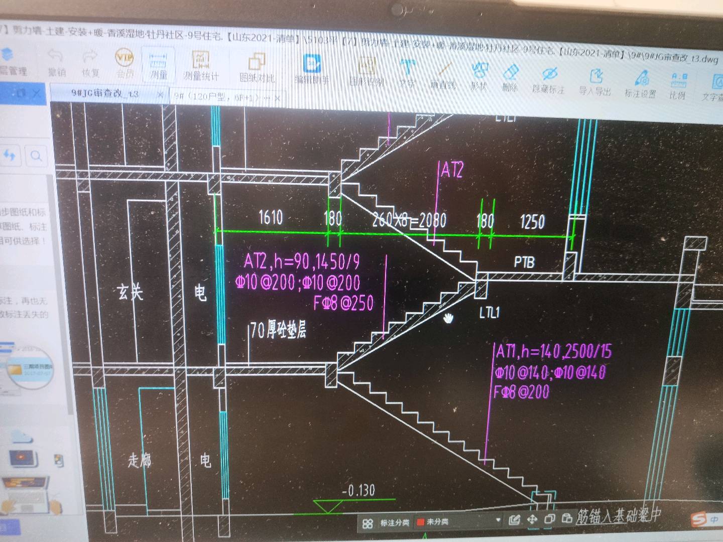Click the LTL1 beam label below PTB
Screen dimensions: 723x542
coord(489,313)
